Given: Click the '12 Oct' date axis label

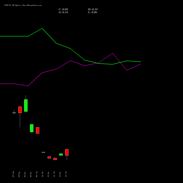Looking at the screenshot, I should pyautogui.click(x=42, y=174).
